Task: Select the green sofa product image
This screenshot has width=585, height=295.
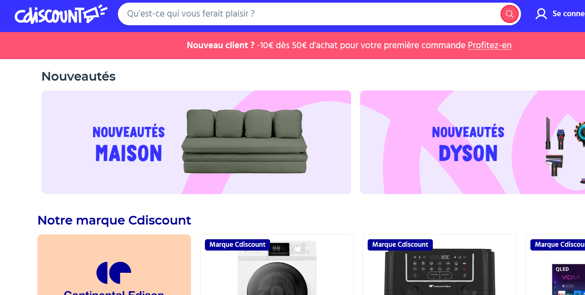Action: 244,141
